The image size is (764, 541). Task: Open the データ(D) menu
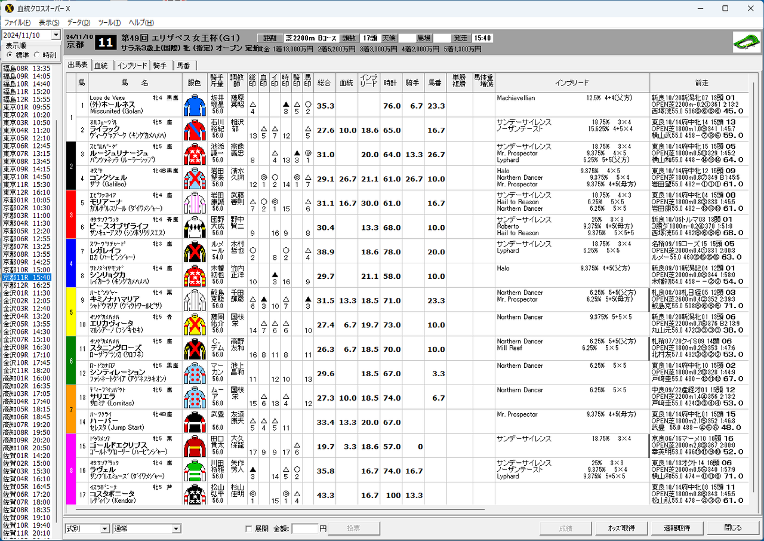pos(78,23)
